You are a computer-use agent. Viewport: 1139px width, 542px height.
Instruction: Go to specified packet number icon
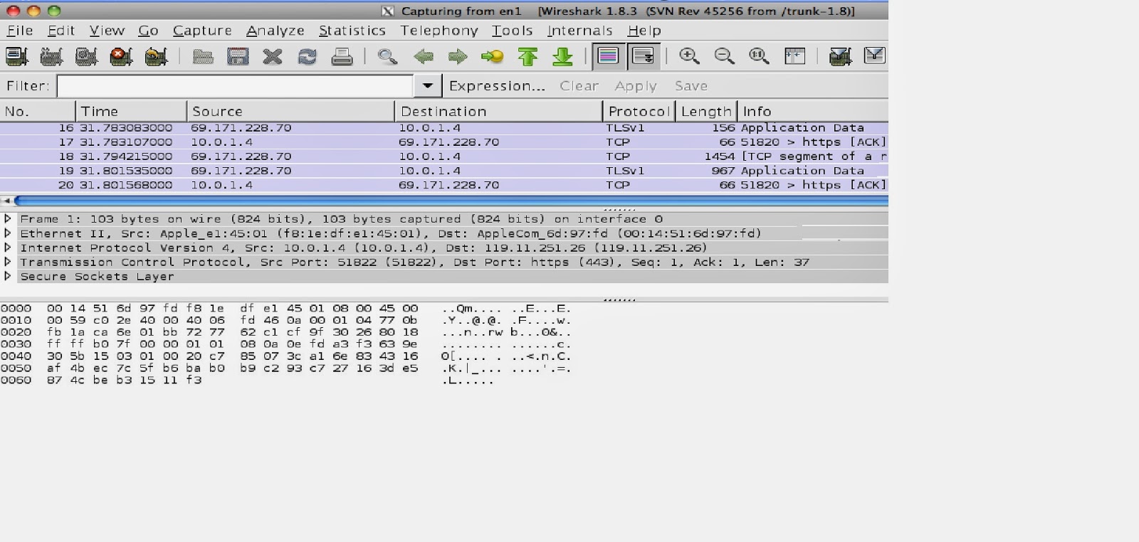pyautogui.click(x=492, y=56)
